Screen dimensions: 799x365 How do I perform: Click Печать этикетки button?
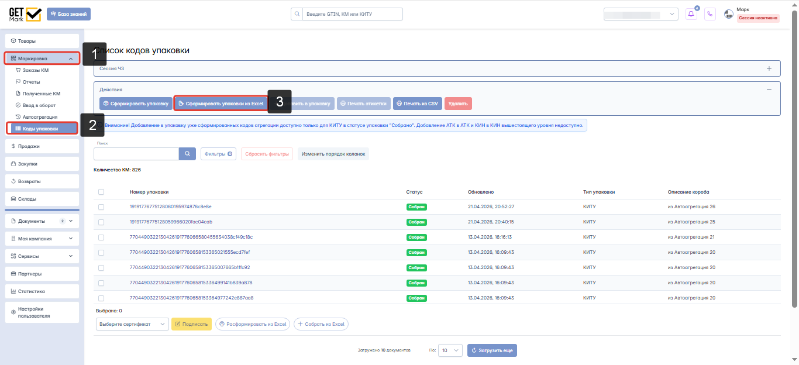point(364,104)
